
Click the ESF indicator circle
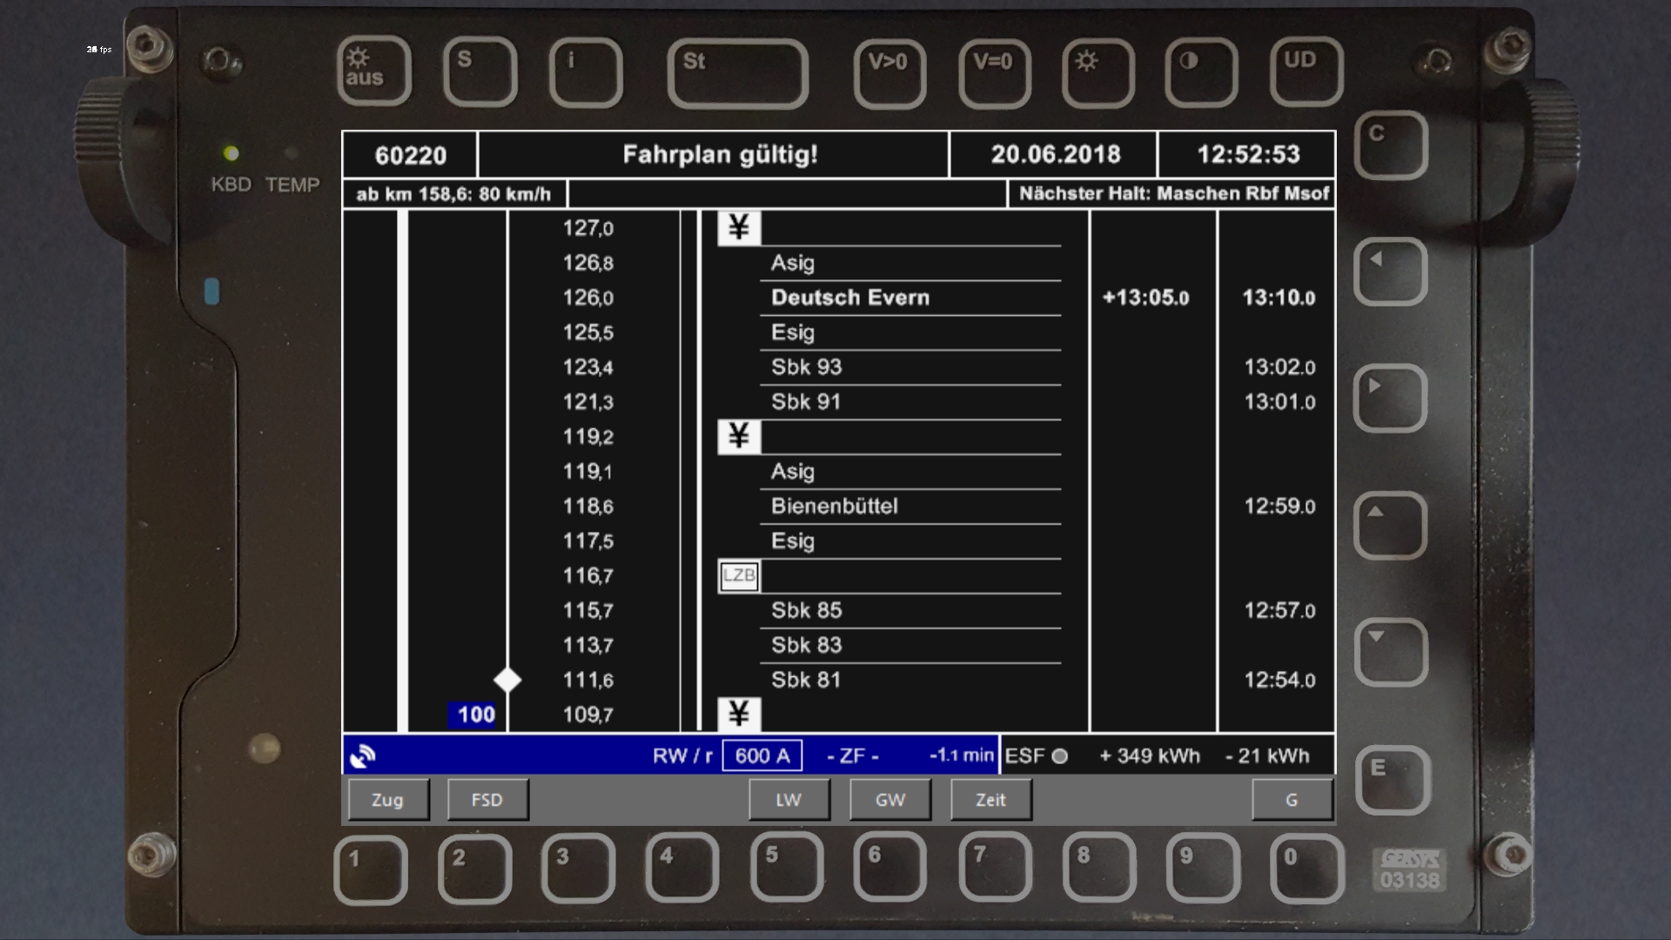click(x=1059, y=756)
